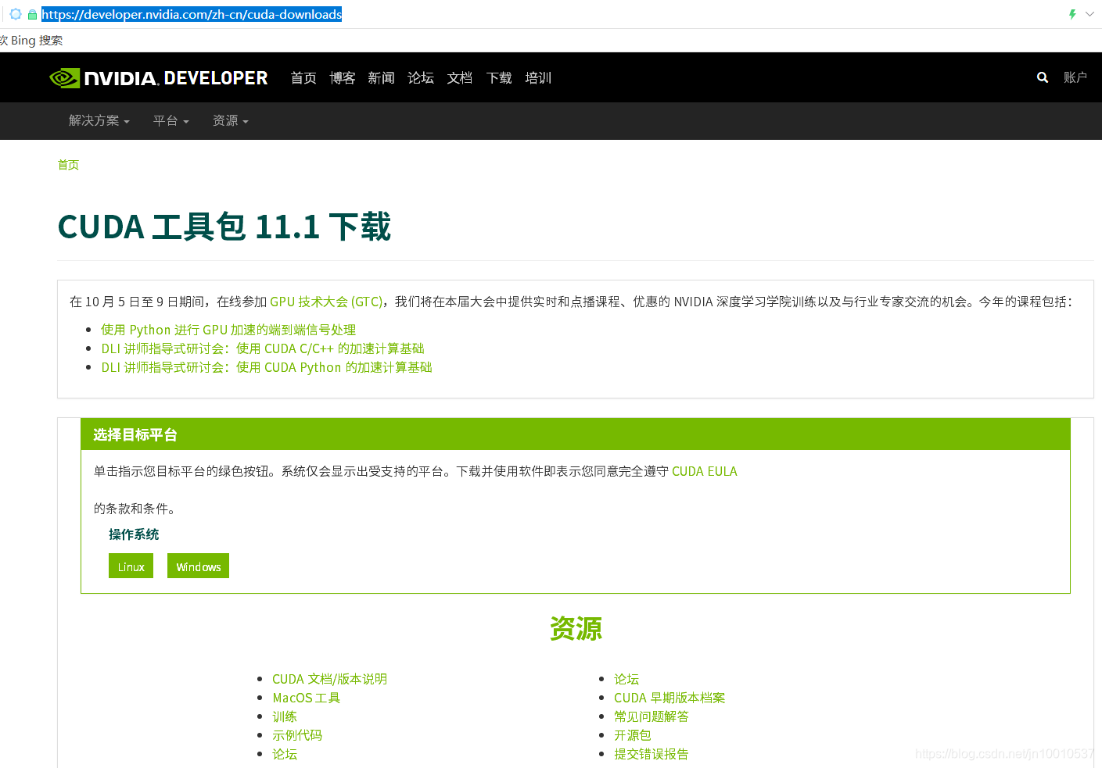Viewport: 1102px width, 768px height.
Task: Open 博客 in the top navigation
Action: tap(343, 78)
